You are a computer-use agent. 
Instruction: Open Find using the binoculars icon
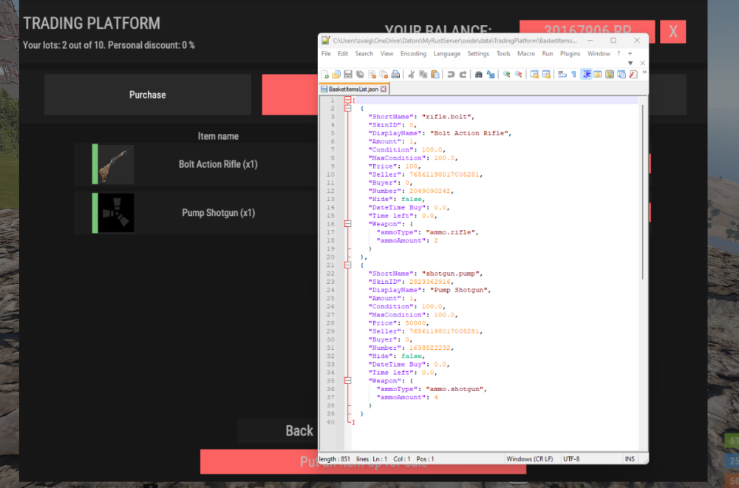(x=479, y=74)
